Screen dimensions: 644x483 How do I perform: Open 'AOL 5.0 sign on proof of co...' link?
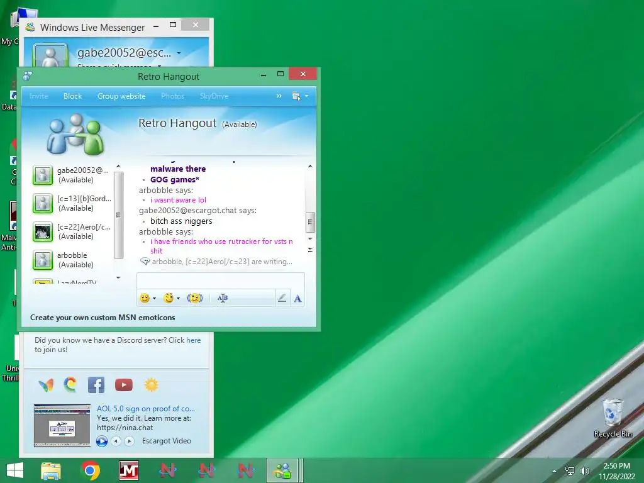[x=146, y=409]
